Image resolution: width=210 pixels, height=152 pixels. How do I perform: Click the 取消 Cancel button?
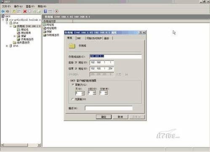[x=120, y=117]
